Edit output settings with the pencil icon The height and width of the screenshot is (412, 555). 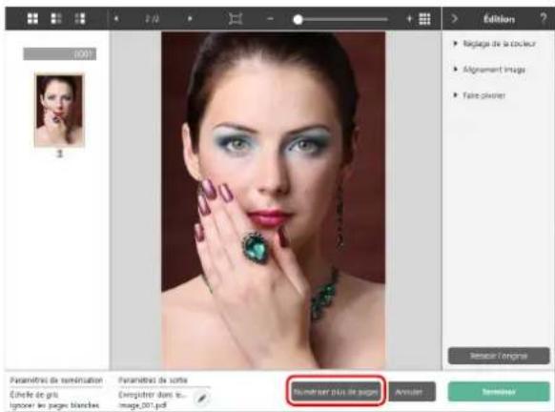202,399
